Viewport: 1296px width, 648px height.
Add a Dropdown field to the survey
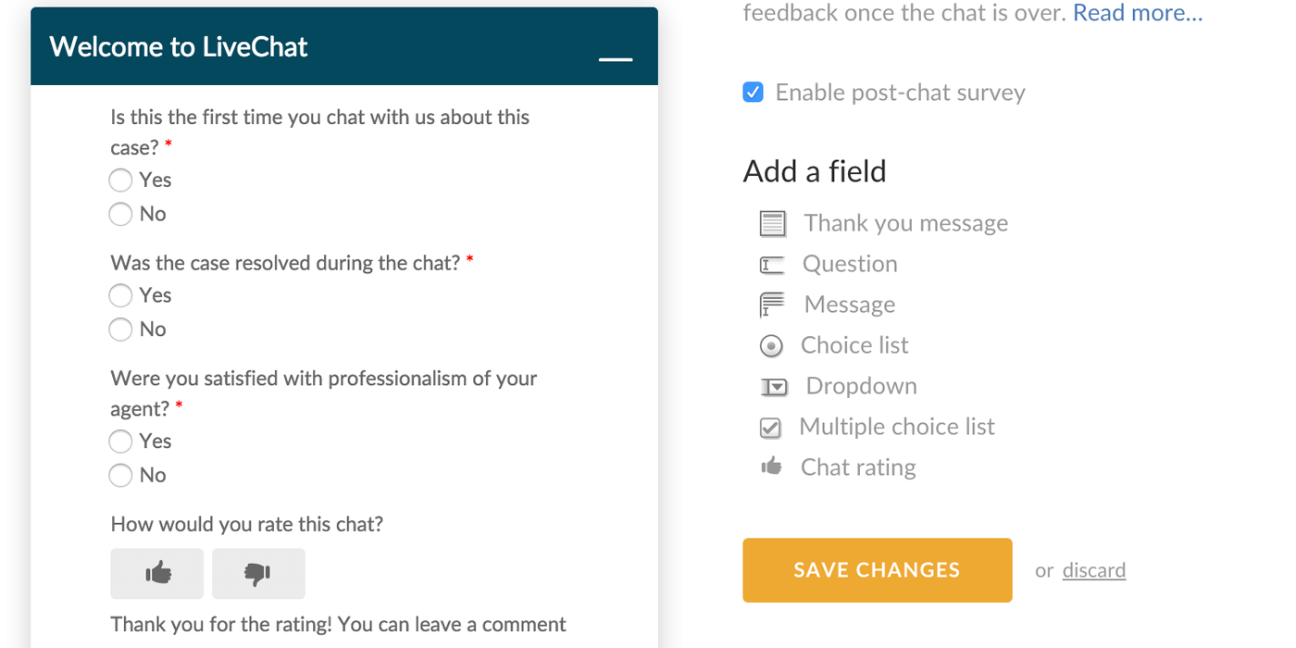pos(859,385)
